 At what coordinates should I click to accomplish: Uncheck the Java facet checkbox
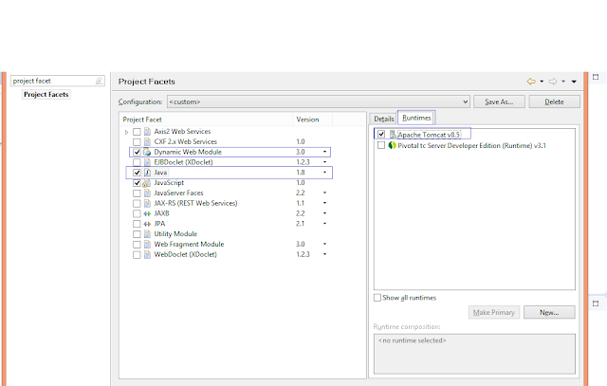137,173
